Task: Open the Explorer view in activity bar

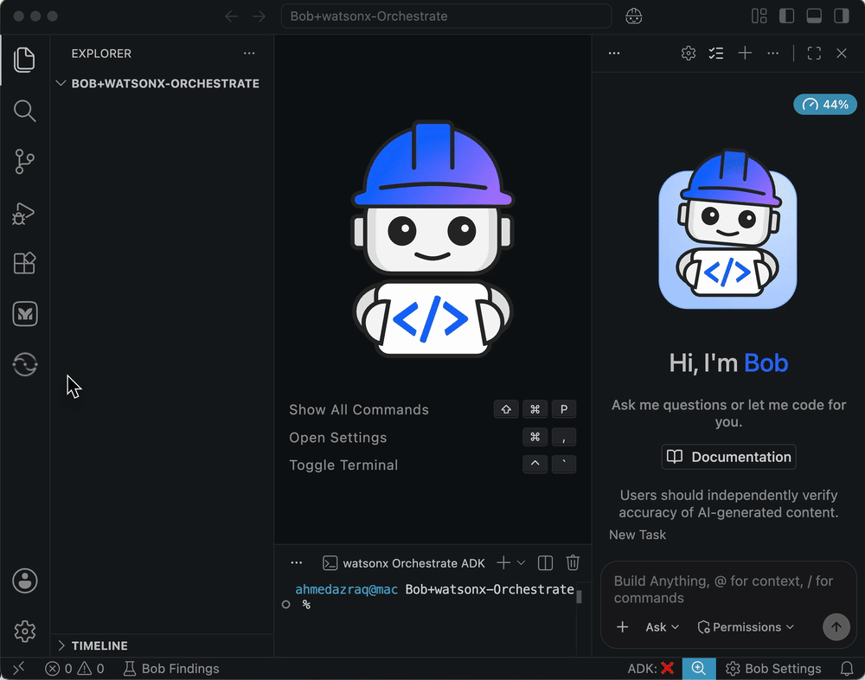Action: point(25,60)
